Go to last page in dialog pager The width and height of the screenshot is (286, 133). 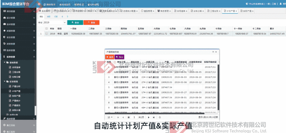[154, 117]
